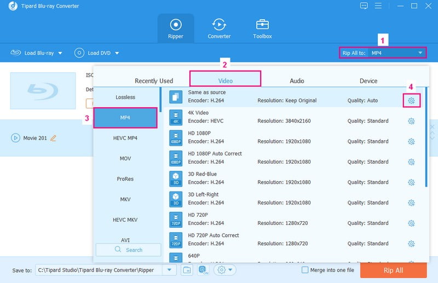Choose MOV in the format list
Viewport: 438px width, 283px height.
125,158
